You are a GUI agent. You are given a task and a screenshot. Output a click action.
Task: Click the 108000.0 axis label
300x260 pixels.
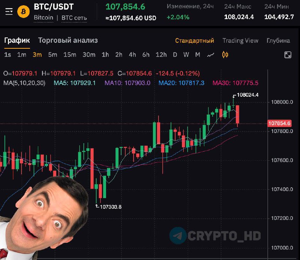pos(282,102)
